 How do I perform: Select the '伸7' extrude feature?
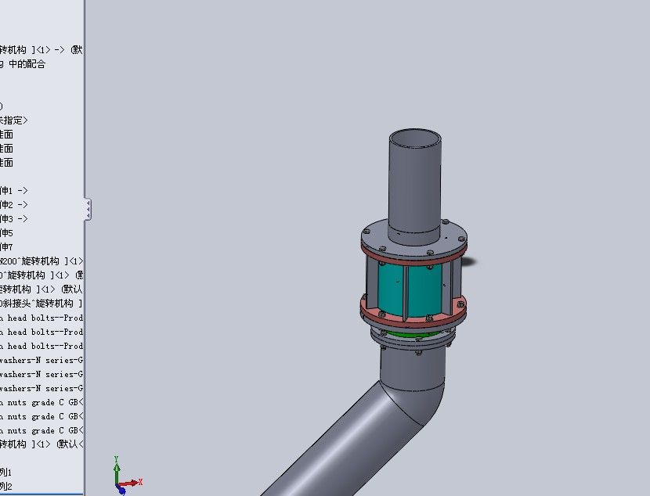pos(6,246)
